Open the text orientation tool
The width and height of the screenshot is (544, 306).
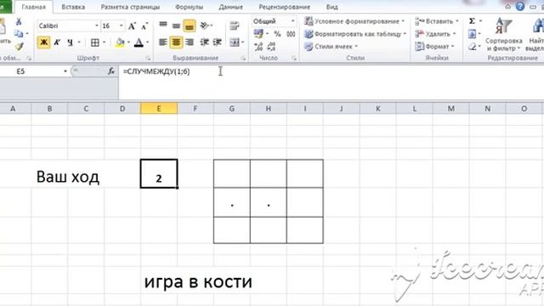point(206,25)
